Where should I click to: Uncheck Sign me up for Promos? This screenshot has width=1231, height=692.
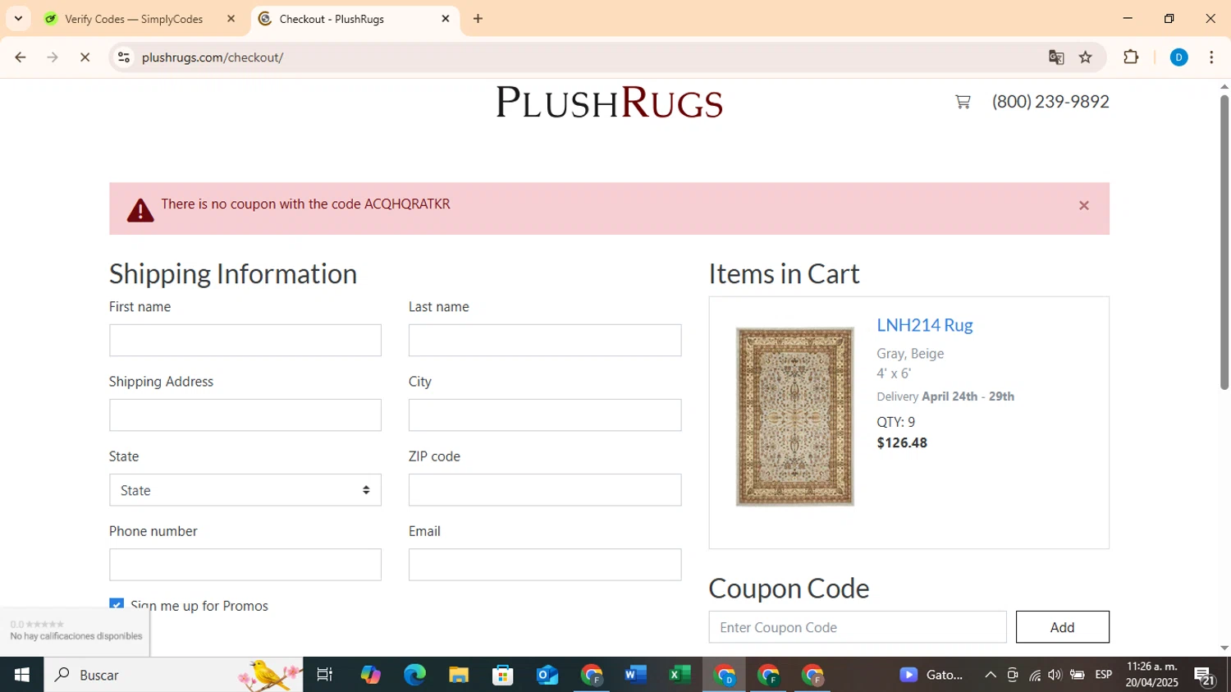pyautogui.click(x=117, y=604)
